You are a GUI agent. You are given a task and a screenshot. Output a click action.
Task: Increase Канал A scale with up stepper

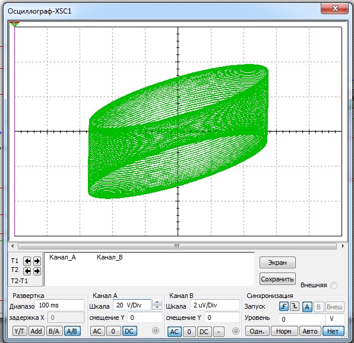(157, 302)
